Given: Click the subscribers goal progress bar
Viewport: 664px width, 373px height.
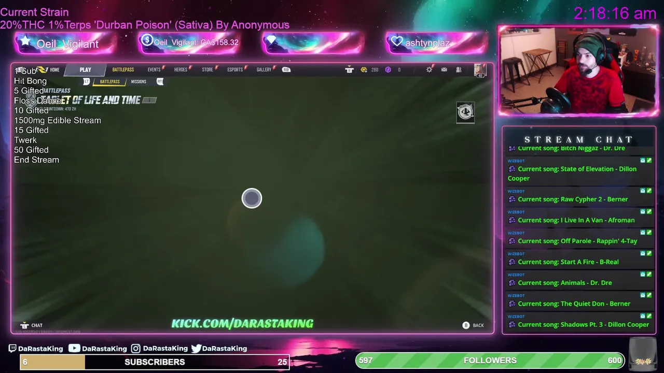Looking at the screenshot, I should [155, 362].
